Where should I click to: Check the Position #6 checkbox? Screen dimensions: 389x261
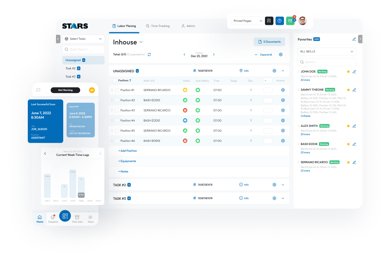[x=117, y=141]
